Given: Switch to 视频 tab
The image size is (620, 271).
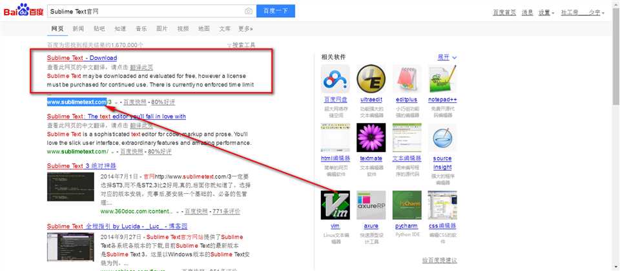Looking at the screenshot, I should tap(183, 29).
